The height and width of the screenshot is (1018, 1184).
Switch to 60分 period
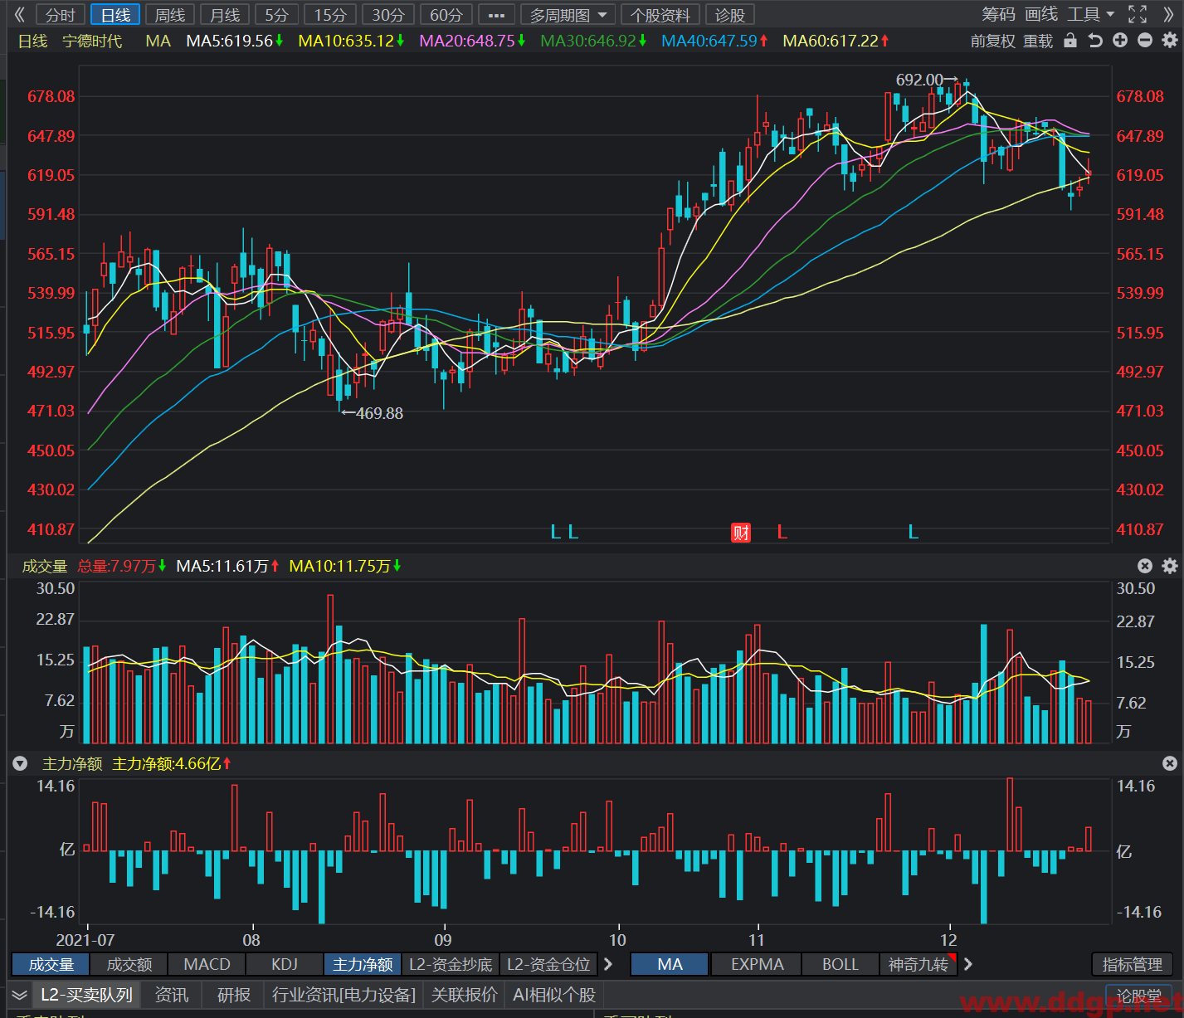446,15
